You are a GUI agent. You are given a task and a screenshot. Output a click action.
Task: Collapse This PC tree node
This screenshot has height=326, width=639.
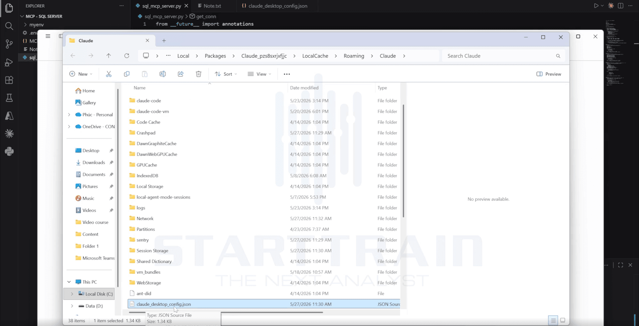(x=69, y=282)
